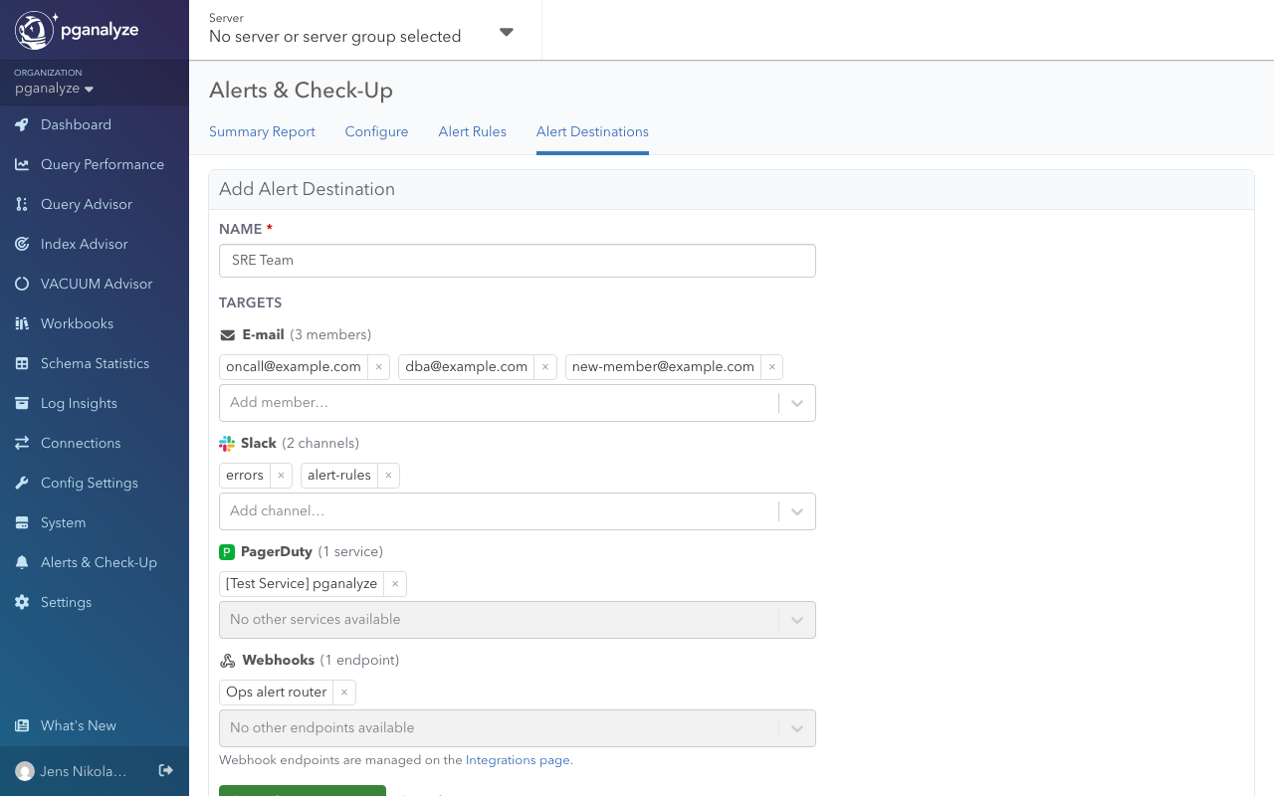This screenshot has height=796, width=1274.
Task: Click the Slack logo icon
Action: pos(227,443)
